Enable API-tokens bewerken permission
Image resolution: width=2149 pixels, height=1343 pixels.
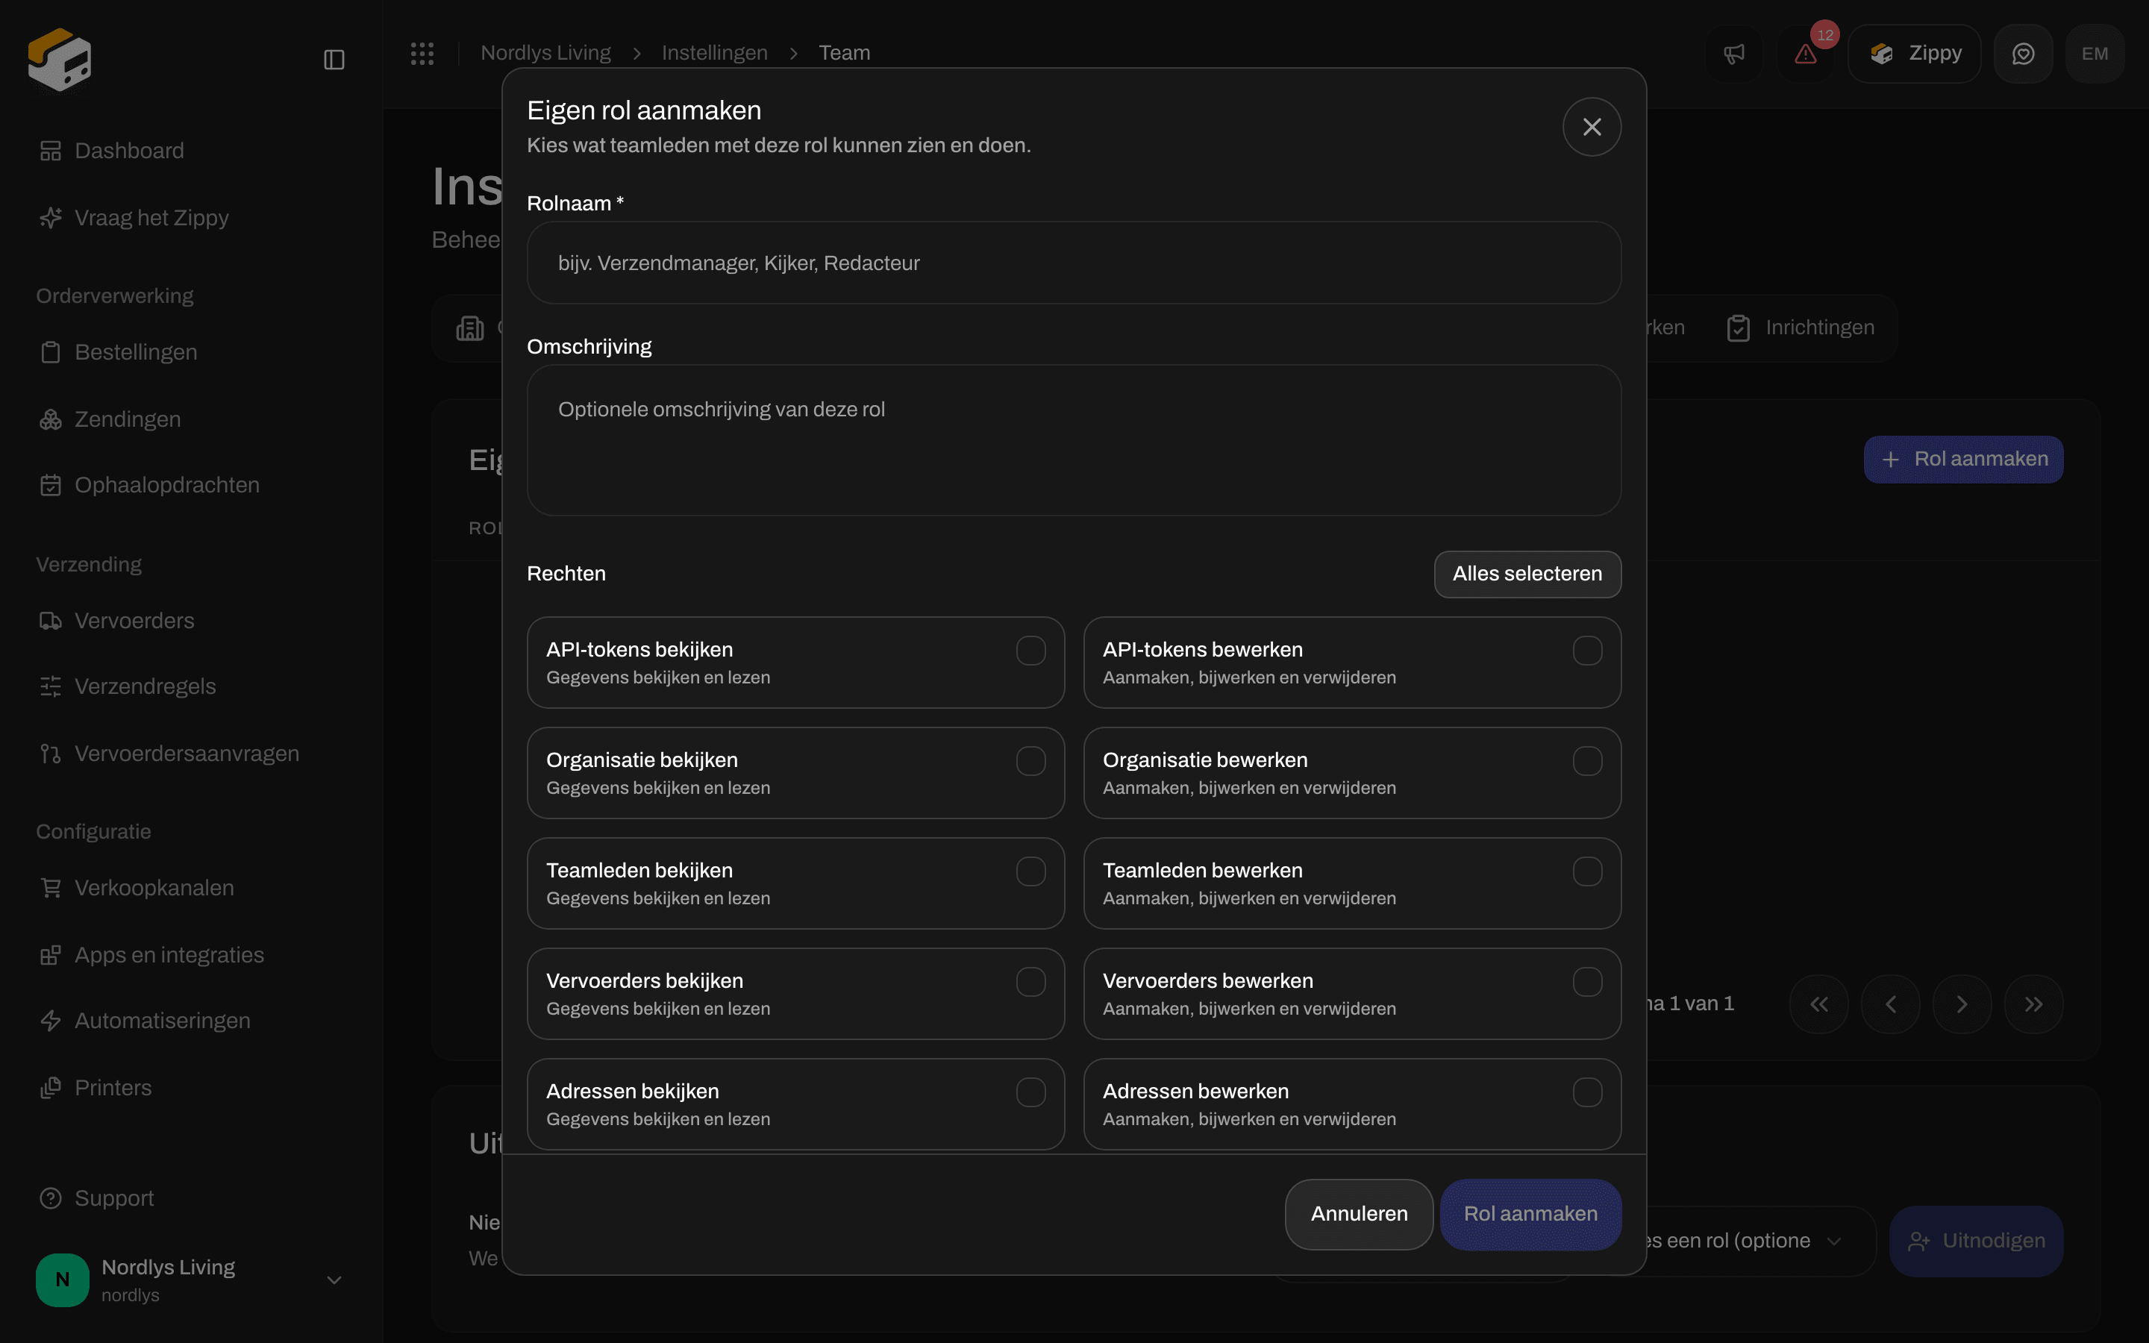click(1587, 651)
